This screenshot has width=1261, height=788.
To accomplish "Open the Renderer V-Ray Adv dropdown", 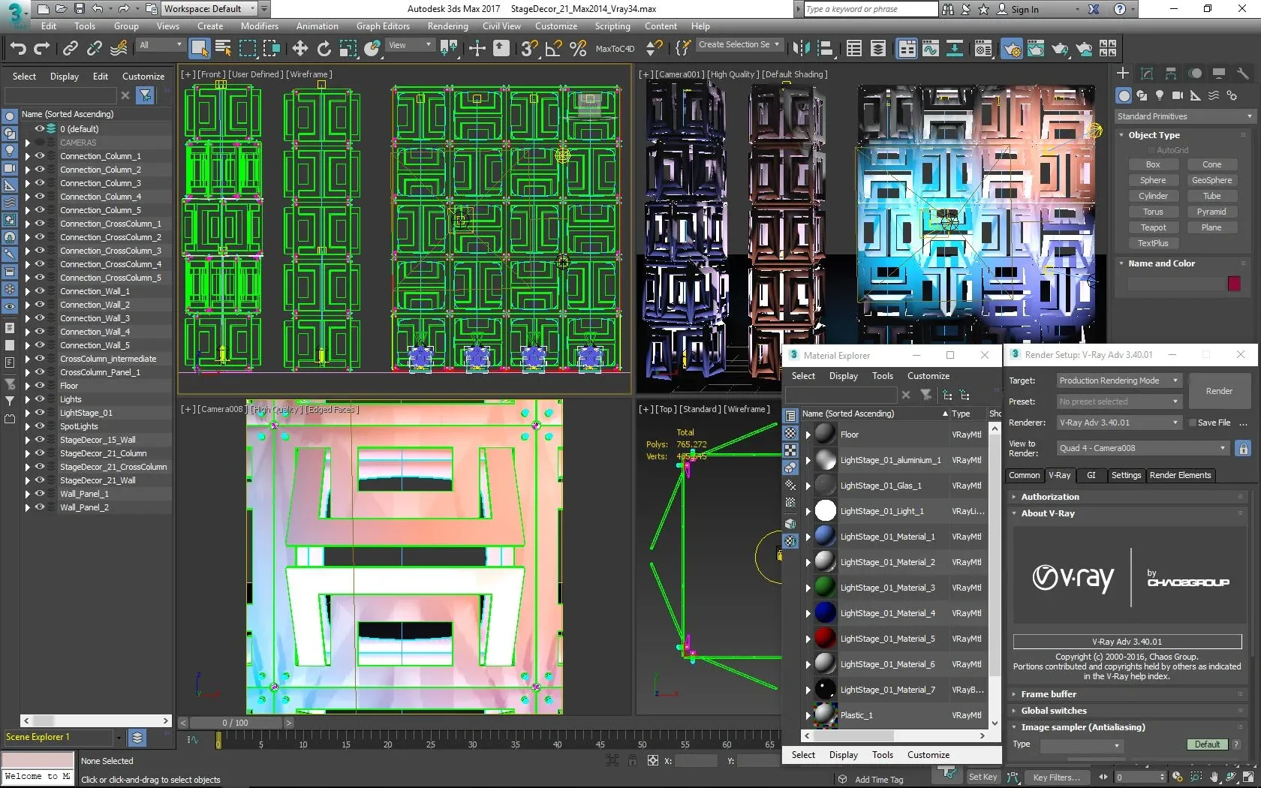I will click(x=1119, y=423).
